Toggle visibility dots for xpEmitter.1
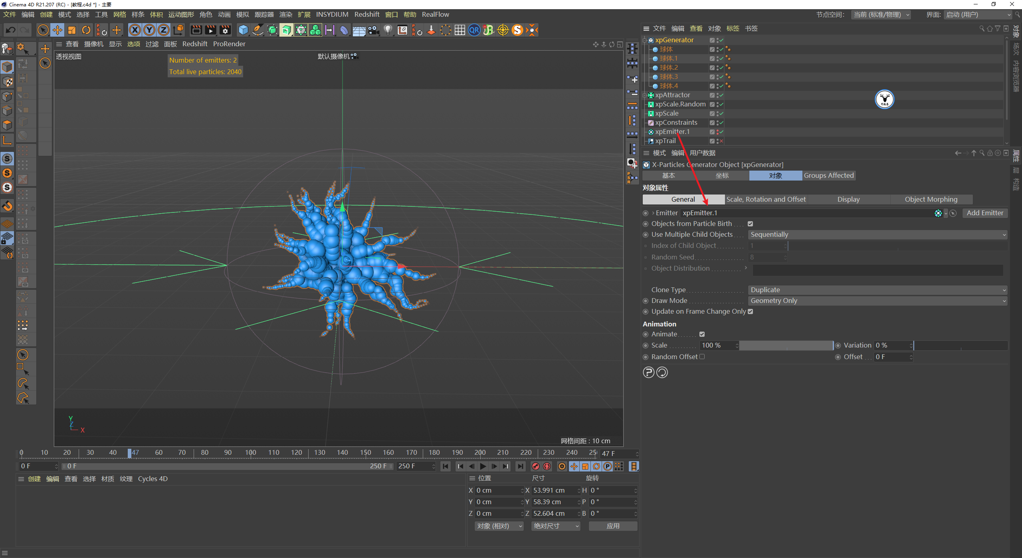Image resolution: width=1022 pixels, height=558 pixels. 717,132
